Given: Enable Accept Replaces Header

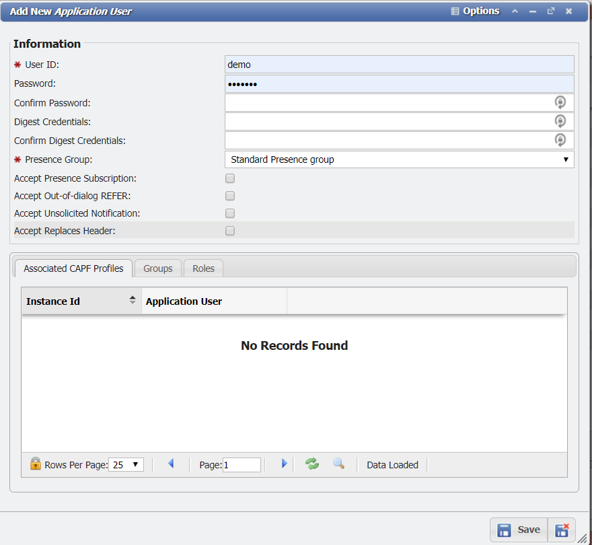Looking at the screenshot, I should [229, 231].
